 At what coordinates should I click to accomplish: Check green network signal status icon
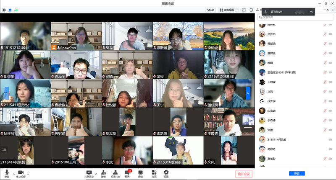coord(16,10)
